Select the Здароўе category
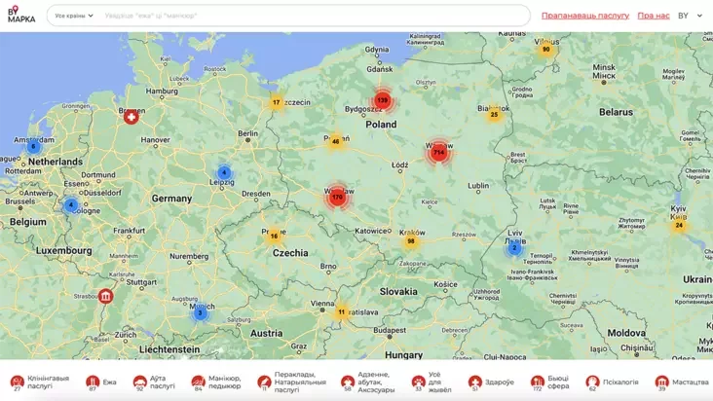The width and height of the screenshot is (713, 401). pyautogui.click(x=491, y=382)
